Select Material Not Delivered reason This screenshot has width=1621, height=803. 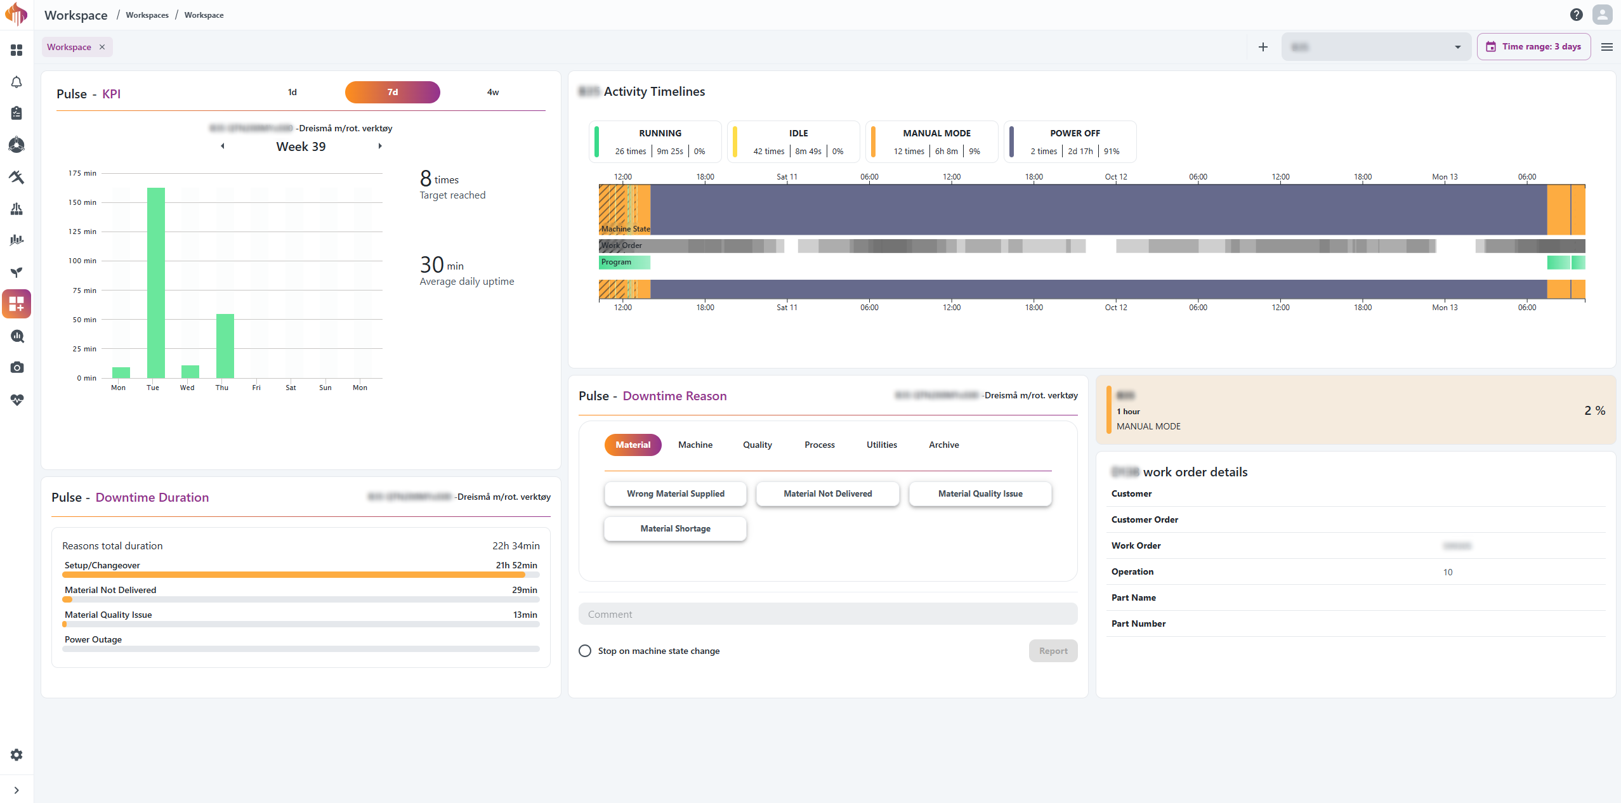[827, 493]
